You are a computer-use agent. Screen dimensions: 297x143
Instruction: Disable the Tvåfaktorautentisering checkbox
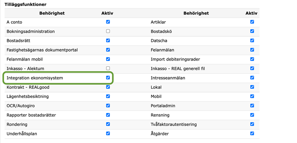click(x=252, y=124)
